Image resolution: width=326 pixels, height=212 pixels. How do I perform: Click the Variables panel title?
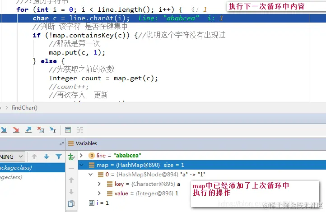(x=86, y=143)
